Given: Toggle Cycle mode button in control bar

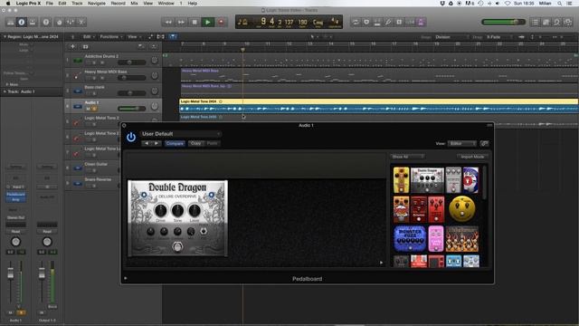Looking at the screenshot, I should click(x=356, y=22).
